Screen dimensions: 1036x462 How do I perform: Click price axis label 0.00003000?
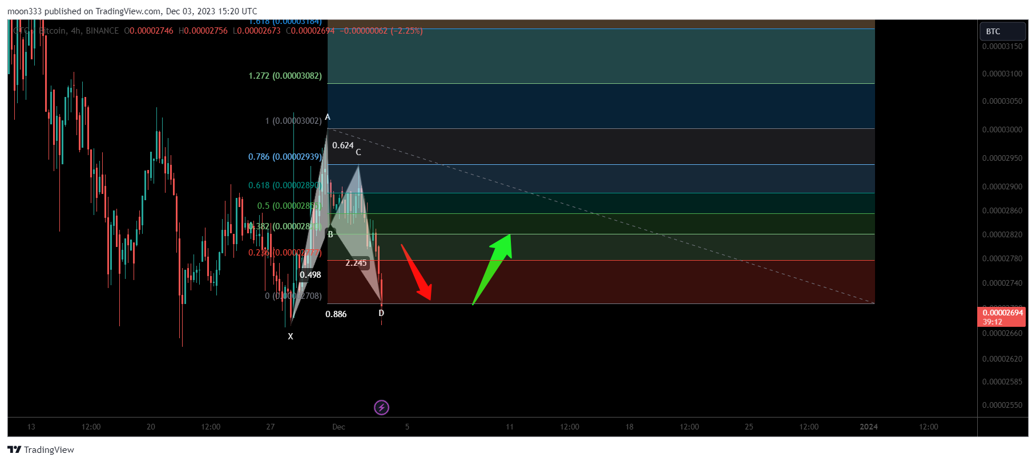1002,129
